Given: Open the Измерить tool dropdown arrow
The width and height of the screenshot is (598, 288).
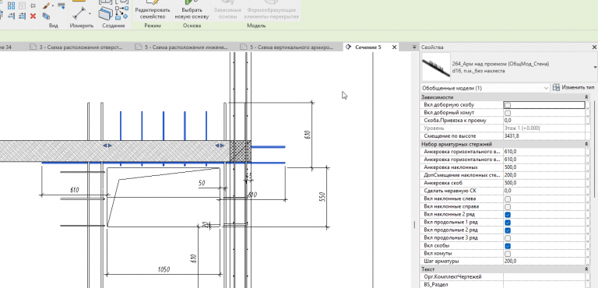Looking at the screenshot, I should [90, 14].
